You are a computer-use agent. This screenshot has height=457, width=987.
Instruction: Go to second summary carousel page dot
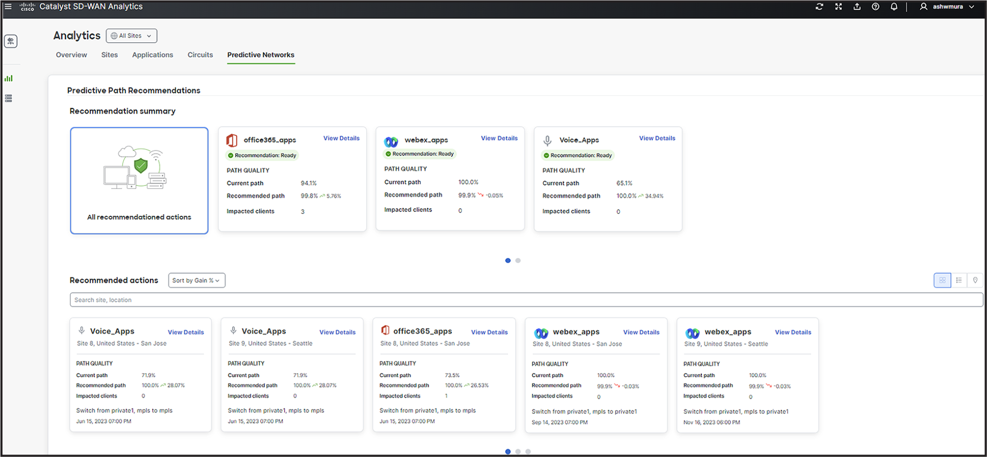518,261
